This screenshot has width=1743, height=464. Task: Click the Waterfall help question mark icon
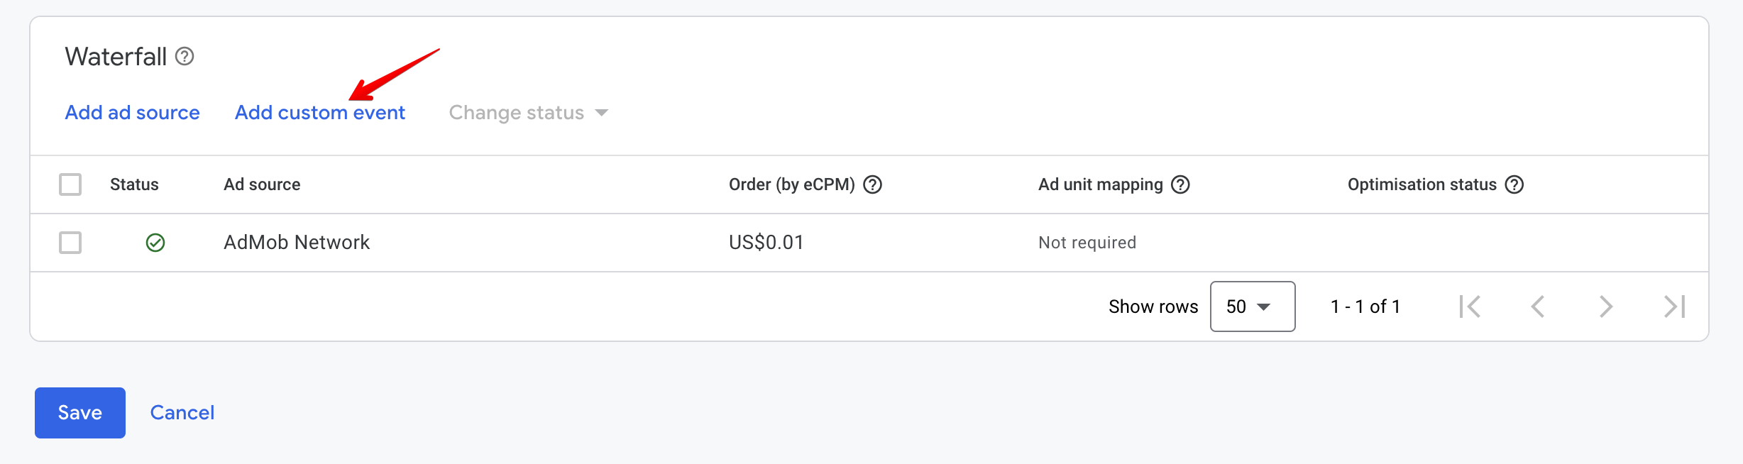[x=185, y=56]
